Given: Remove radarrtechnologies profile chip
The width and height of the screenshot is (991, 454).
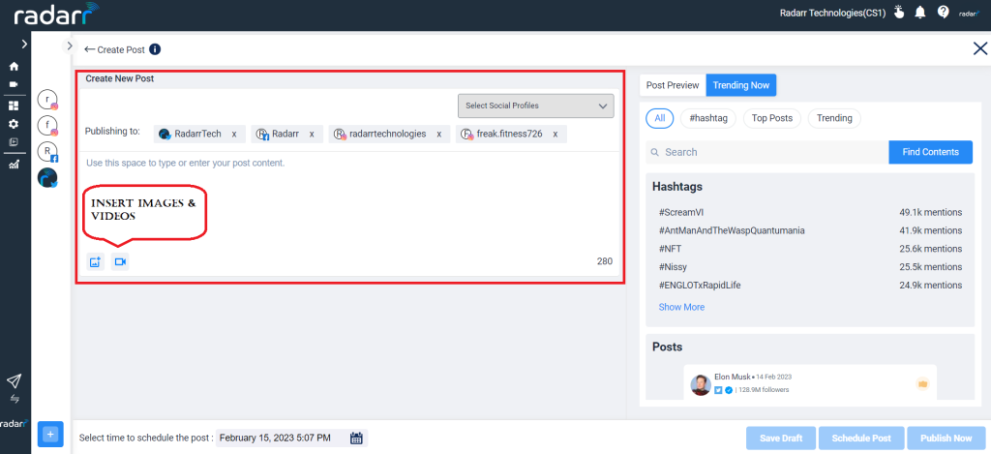Looking at the screenshot, I should 438,134.
